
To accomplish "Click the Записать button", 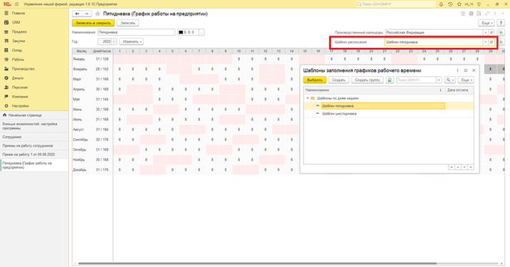I will [x=128, y=23].
